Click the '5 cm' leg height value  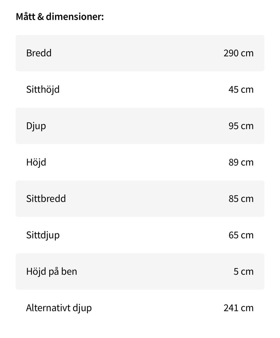pyautogui.click(x=243, y=271)
